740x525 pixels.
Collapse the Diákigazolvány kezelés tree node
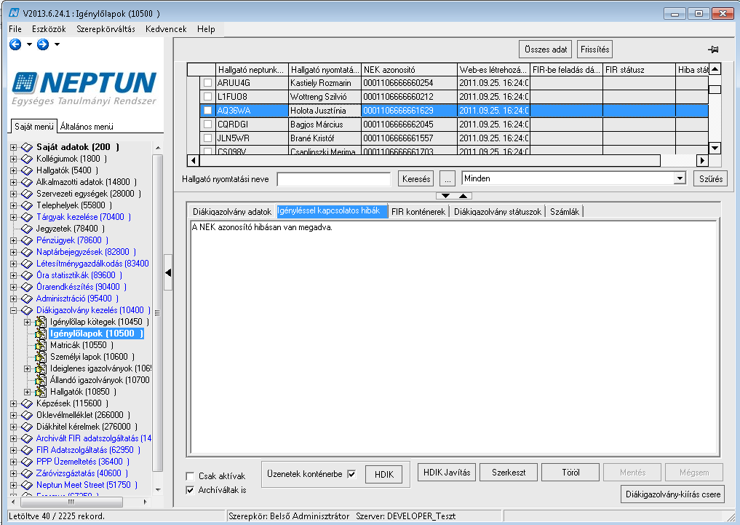(14, 311)
